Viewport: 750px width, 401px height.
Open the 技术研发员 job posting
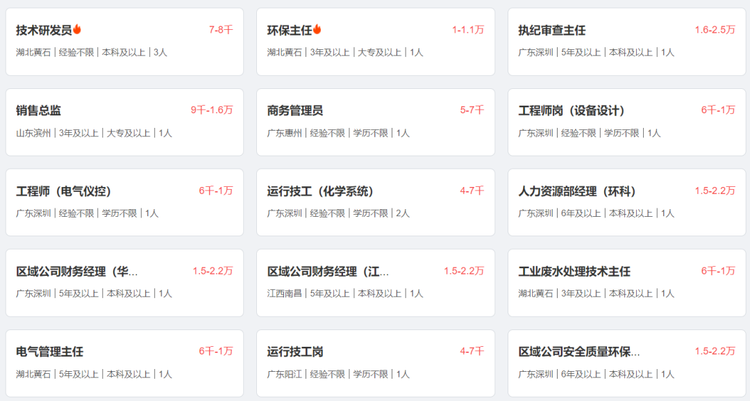(x=44, y=30)
